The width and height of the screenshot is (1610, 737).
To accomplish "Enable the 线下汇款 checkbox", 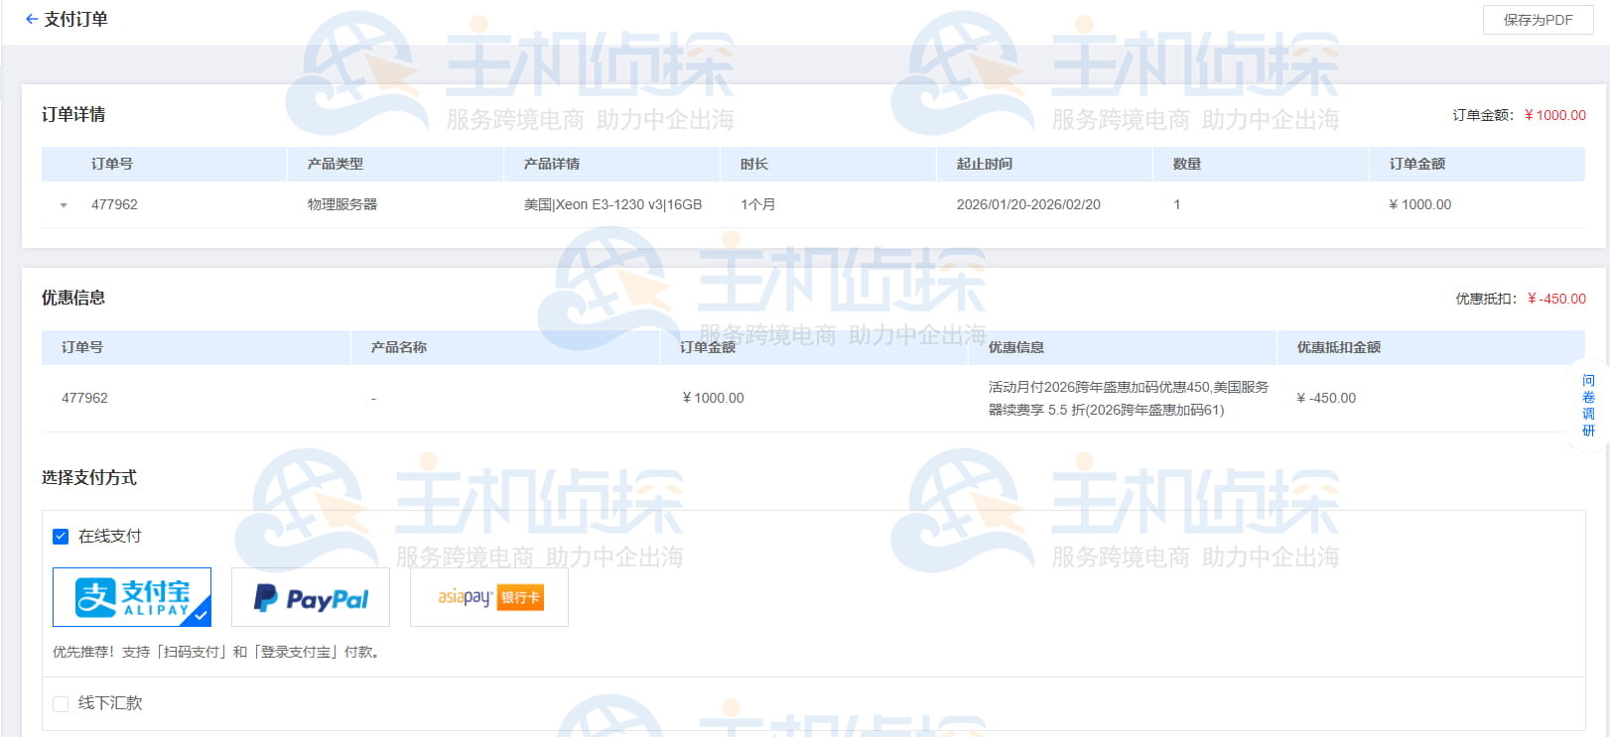I will [61, 703].
